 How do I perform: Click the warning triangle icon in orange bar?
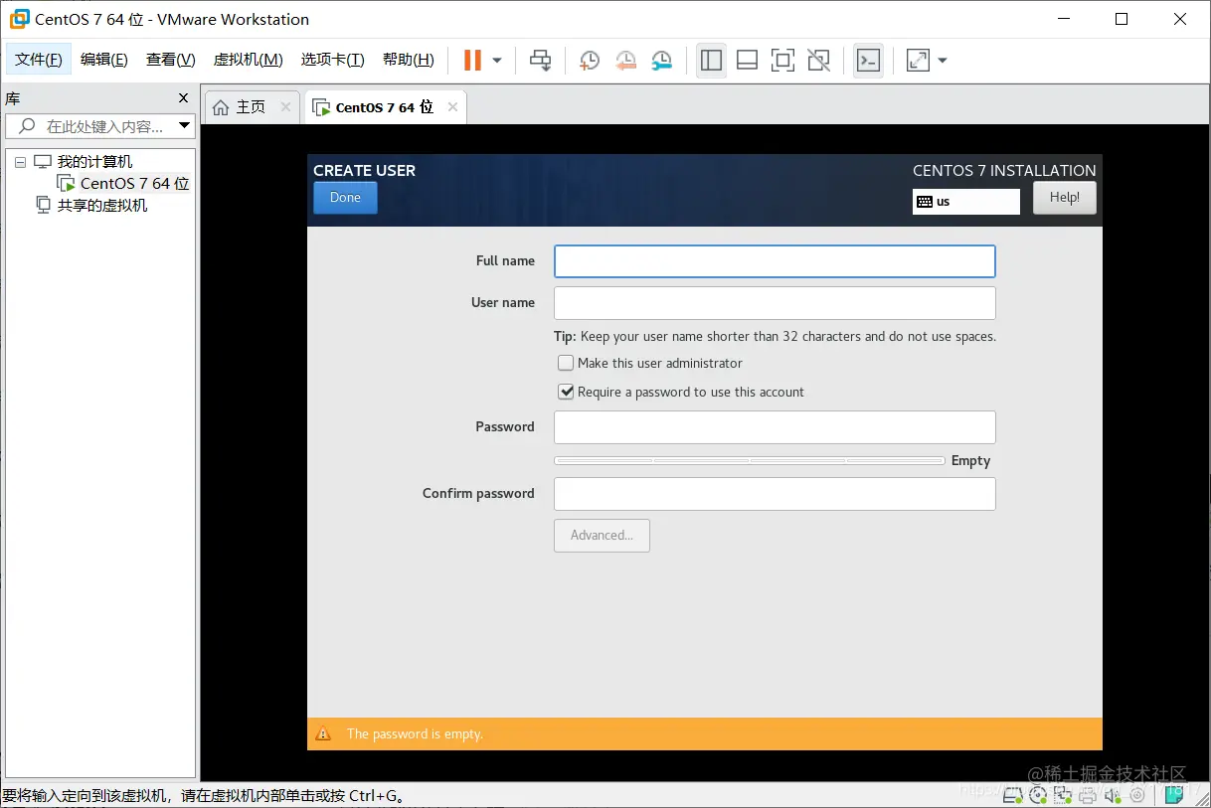pos(323,733)
